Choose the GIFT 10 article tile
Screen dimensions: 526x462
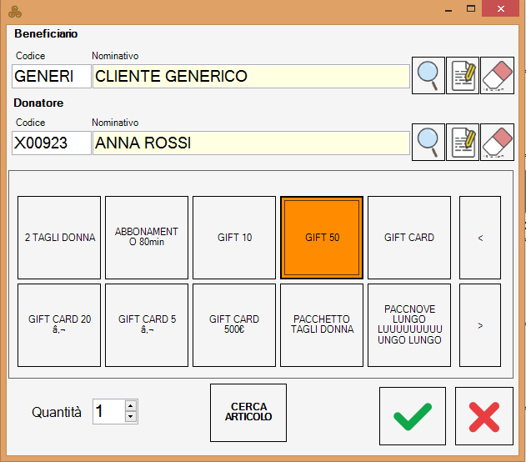[234, 238]
